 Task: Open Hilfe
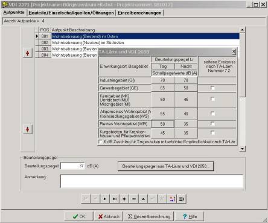coord(190,216)
